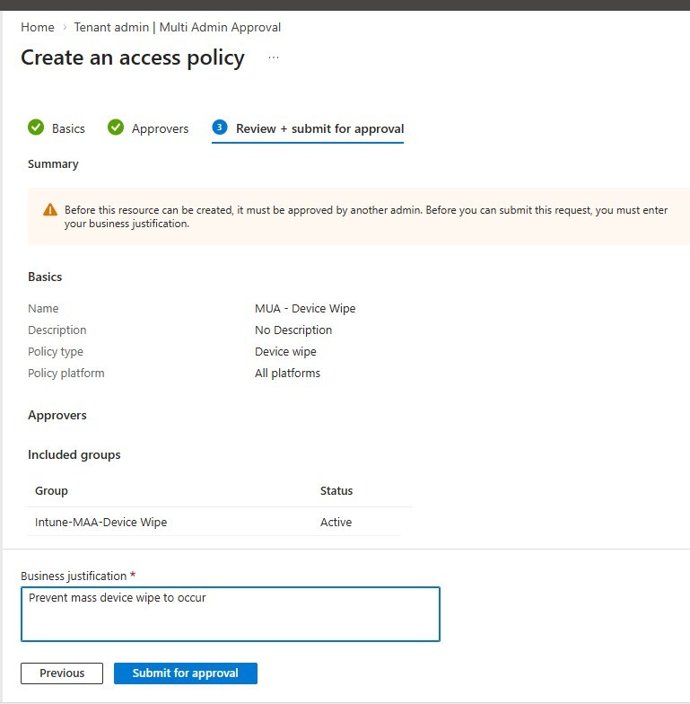Open the ellipsis menu beside page title
Screen dimensions: 690x704
tap(273, 57)
